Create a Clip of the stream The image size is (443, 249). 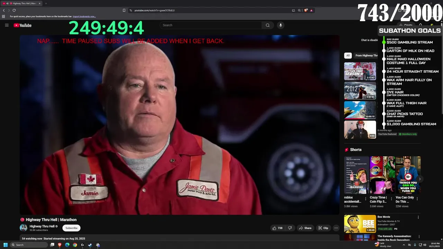point(323,228)
